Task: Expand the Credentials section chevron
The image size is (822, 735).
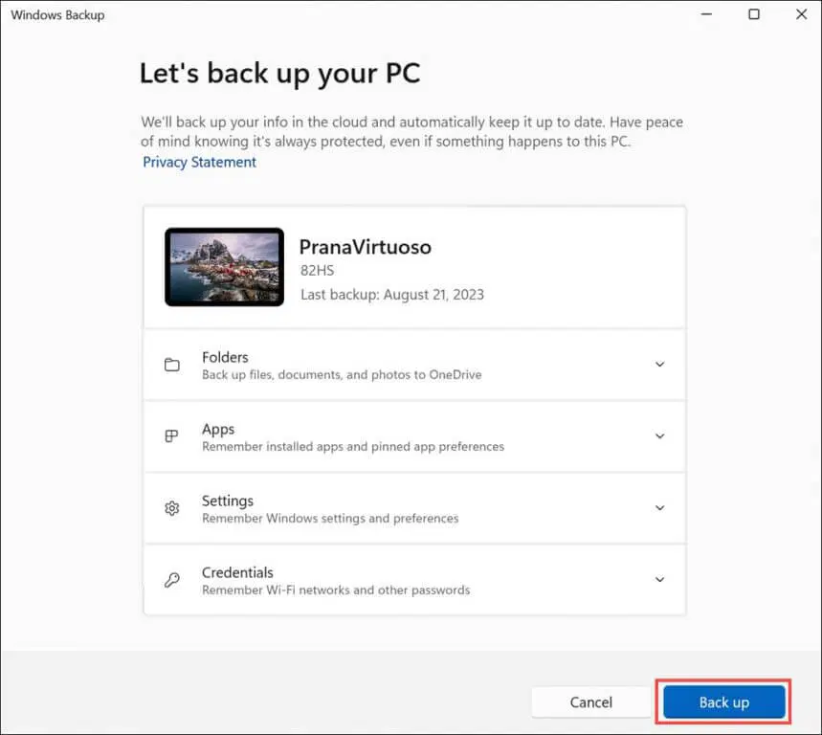Action: click(659, 580)
